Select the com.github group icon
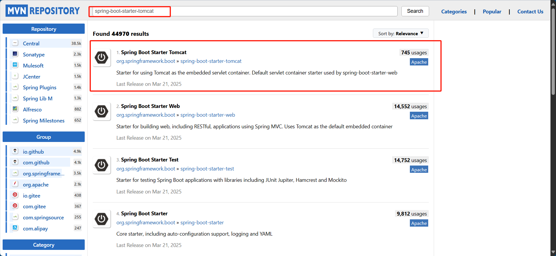The width and height of the screenshot is (556, 256). (15, 162)
